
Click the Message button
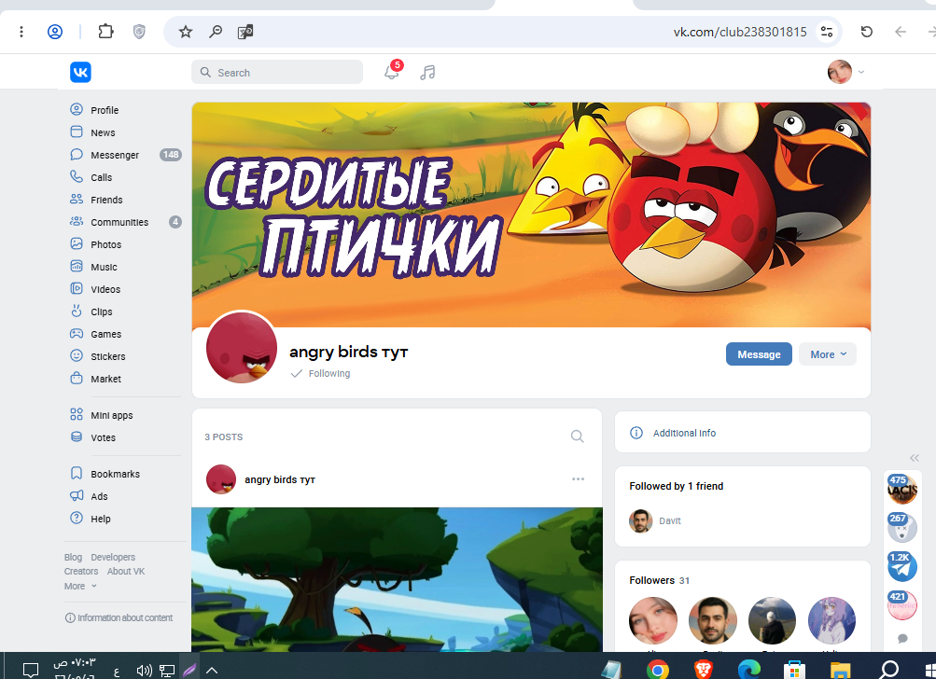[x=759, y=353]
